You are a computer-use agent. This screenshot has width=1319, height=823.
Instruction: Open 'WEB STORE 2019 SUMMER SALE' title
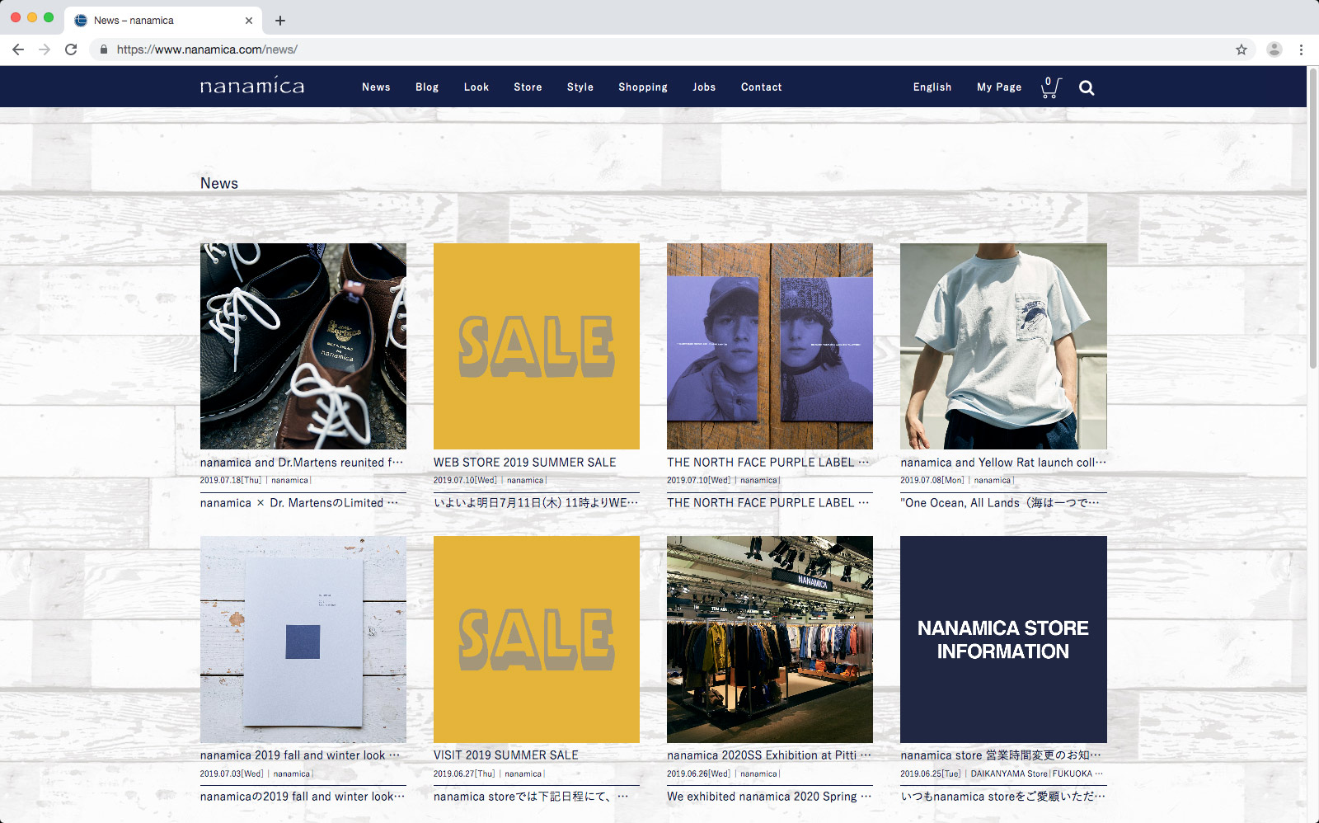tap(525, 463)
